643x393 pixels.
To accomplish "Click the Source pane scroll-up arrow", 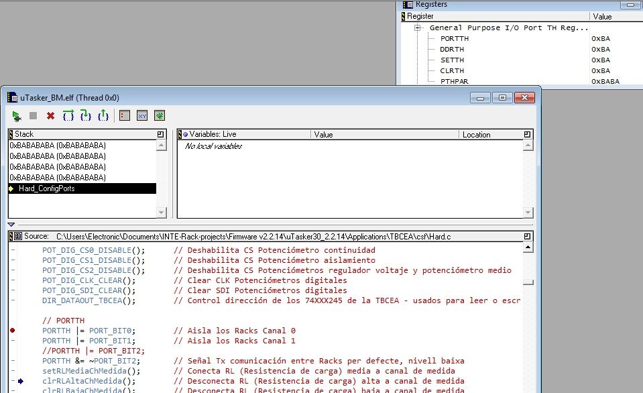I will click(x=528, y=247).
